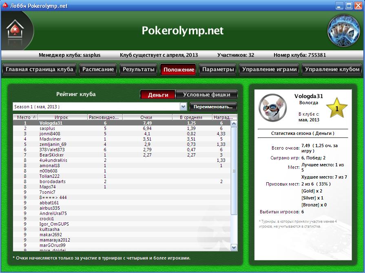The height and width of the screenshot is (273, 365).
Task: Select player 4u4undraKris row
Action: coord(122,160)
